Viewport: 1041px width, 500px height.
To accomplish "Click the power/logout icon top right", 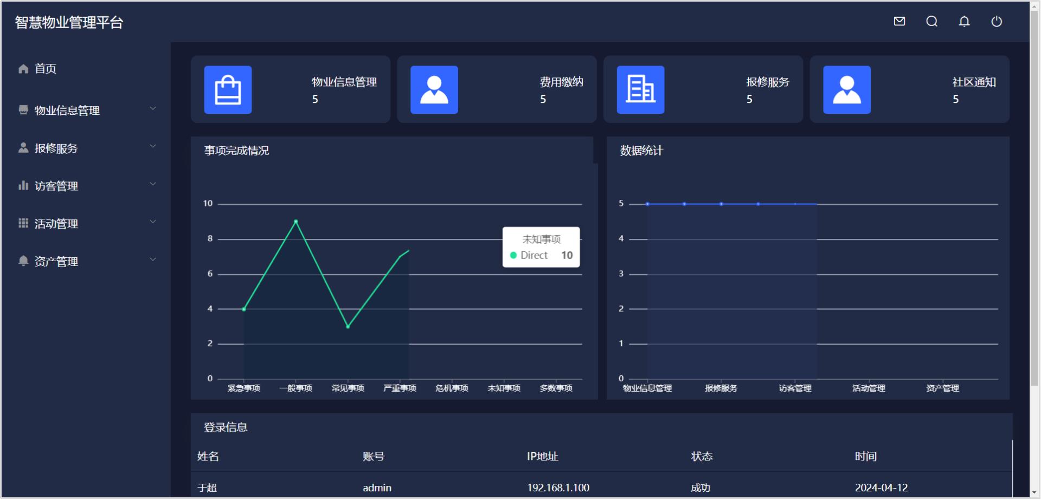I will [997, 22].
